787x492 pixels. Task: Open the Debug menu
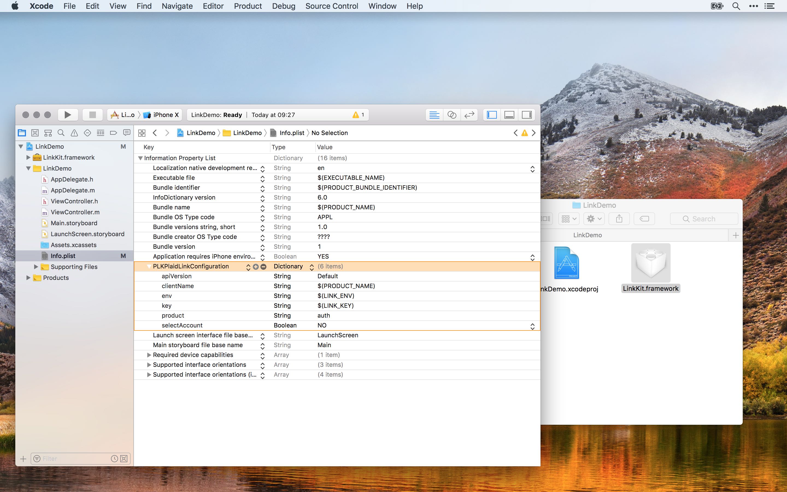[x=283, y=6]
